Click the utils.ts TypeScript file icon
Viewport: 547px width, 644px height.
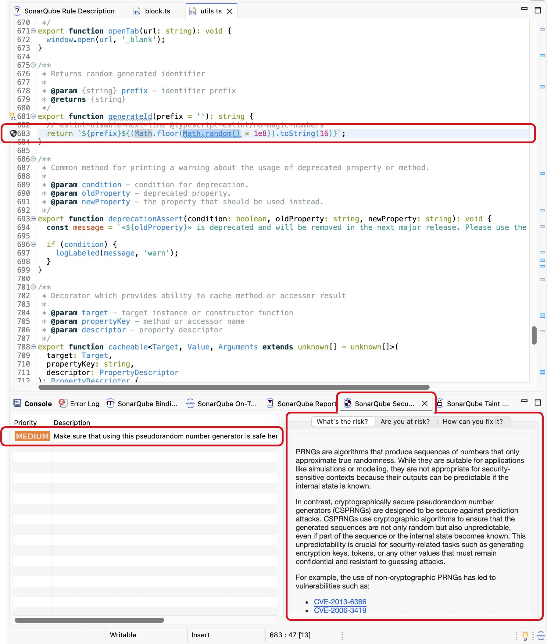(x=193, y=12)
